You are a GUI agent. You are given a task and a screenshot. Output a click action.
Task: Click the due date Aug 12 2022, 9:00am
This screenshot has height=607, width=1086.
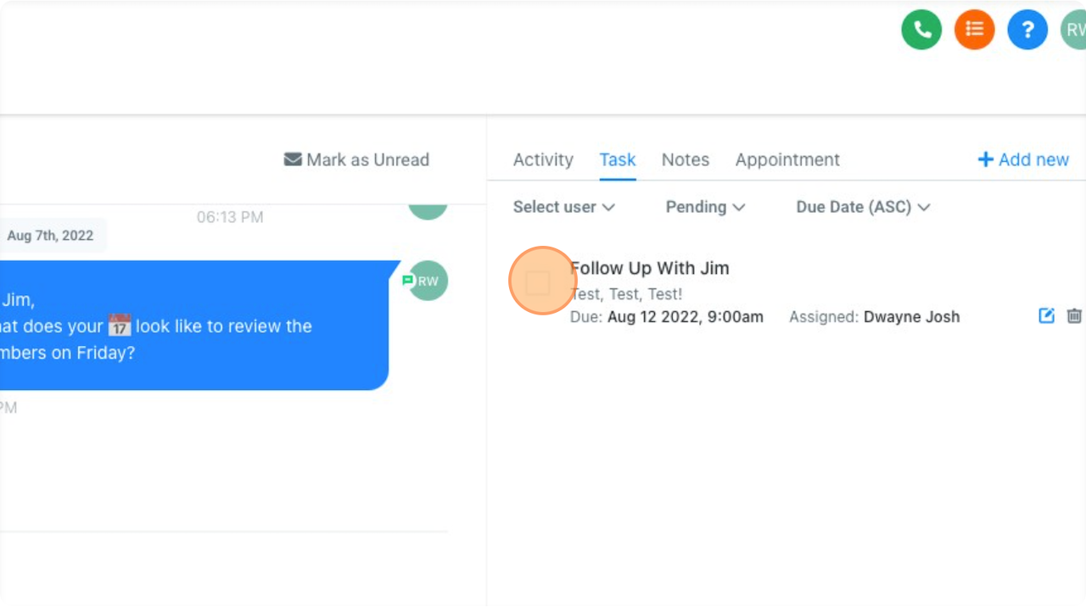pyautogui.click(x=686, y=317)
